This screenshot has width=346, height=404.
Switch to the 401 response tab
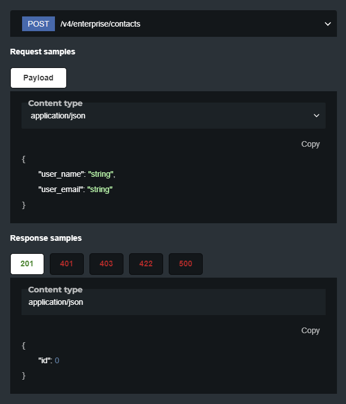click(x=67, y=264)
